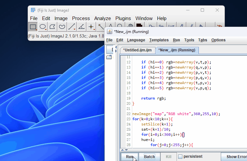Select the Wand tracing tool
Viewport: 247px width, 161px height.
[x=101, y=27]
